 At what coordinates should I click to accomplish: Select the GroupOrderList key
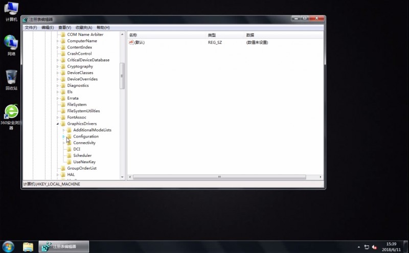point(82,168)
